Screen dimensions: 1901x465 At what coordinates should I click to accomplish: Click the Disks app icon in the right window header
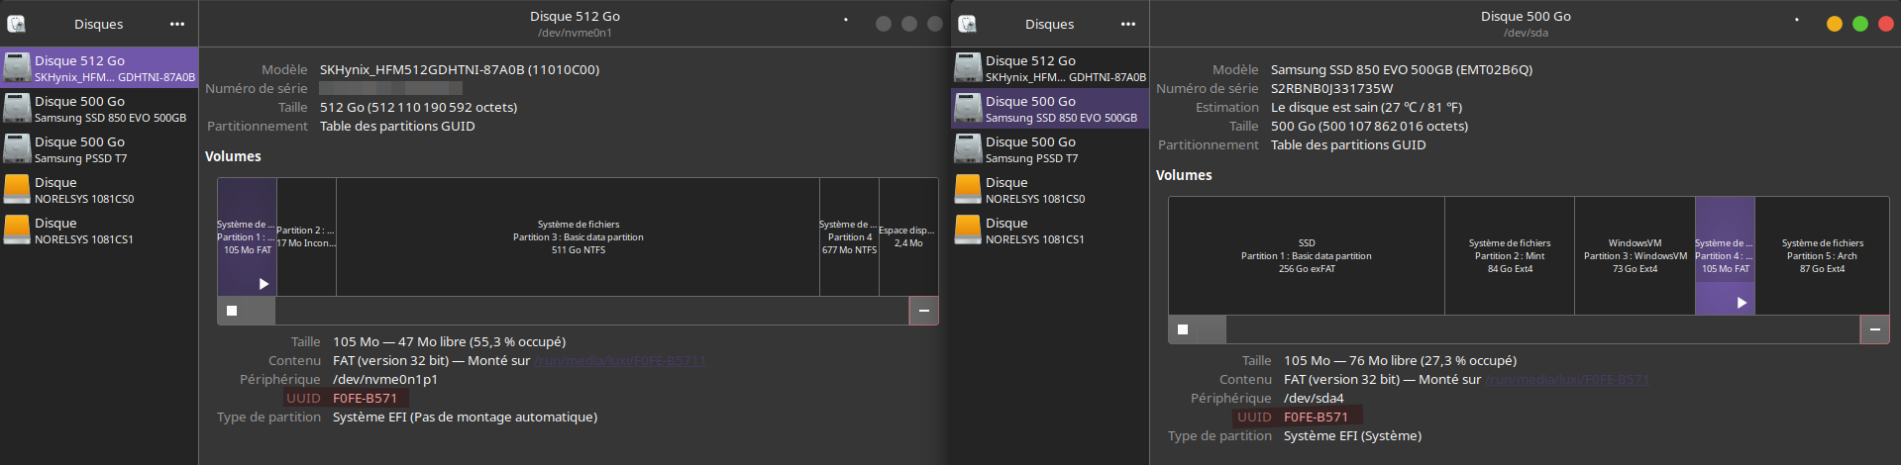(x=967, y=24)
